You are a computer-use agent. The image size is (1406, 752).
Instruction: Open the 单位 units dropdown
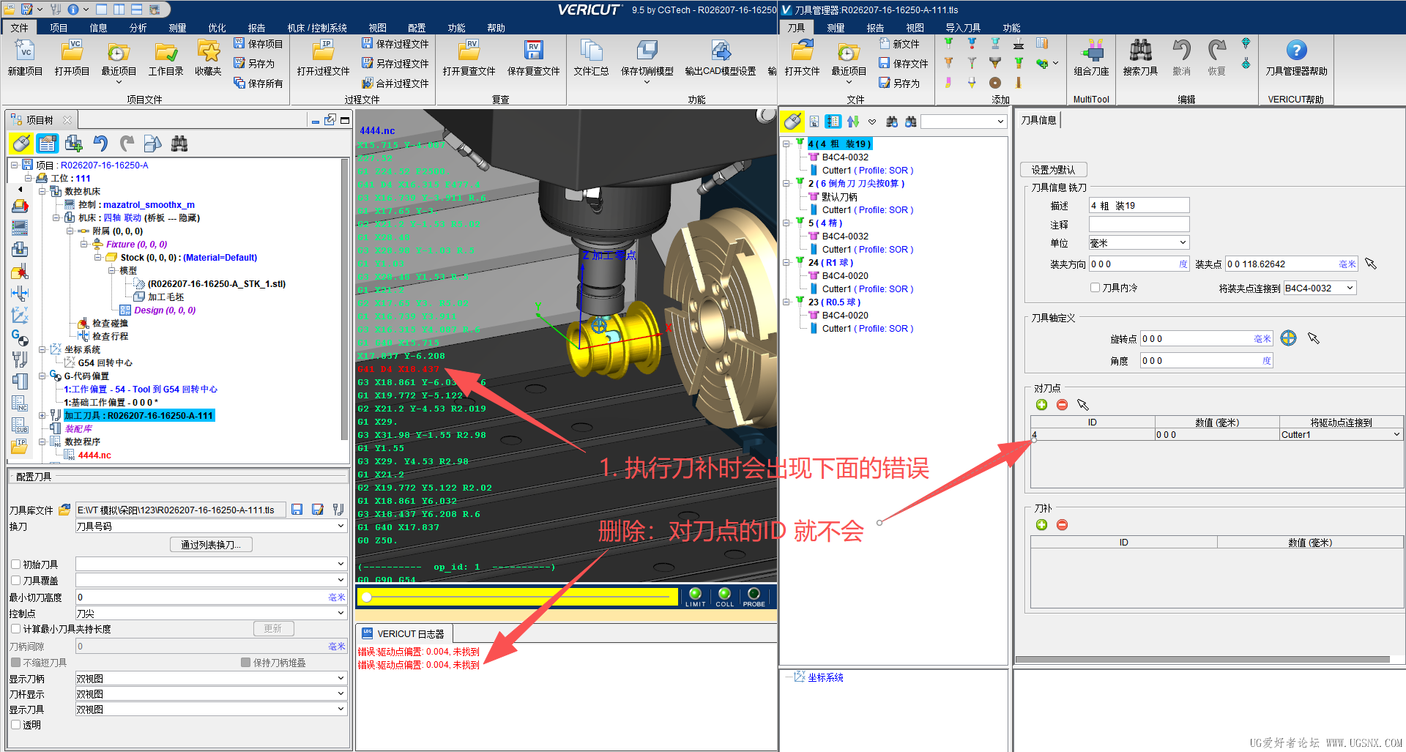(x=1139, y=243)
